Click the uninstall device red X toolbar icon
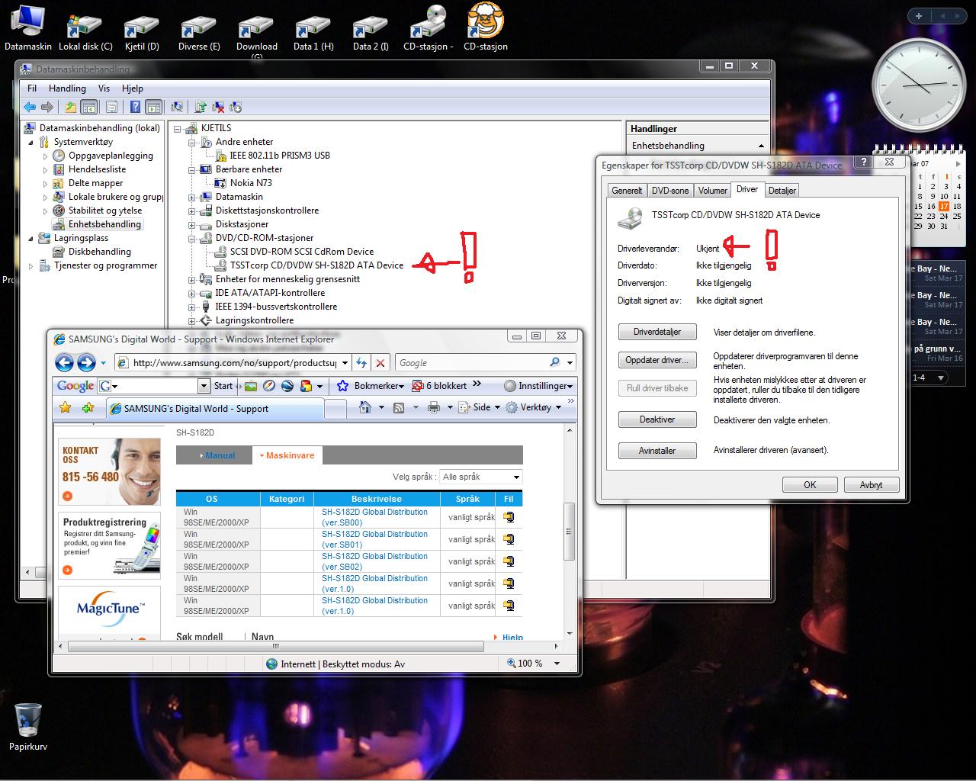This screenshot has width=976, height=781. pyautogui.click(x=218, y=108)
